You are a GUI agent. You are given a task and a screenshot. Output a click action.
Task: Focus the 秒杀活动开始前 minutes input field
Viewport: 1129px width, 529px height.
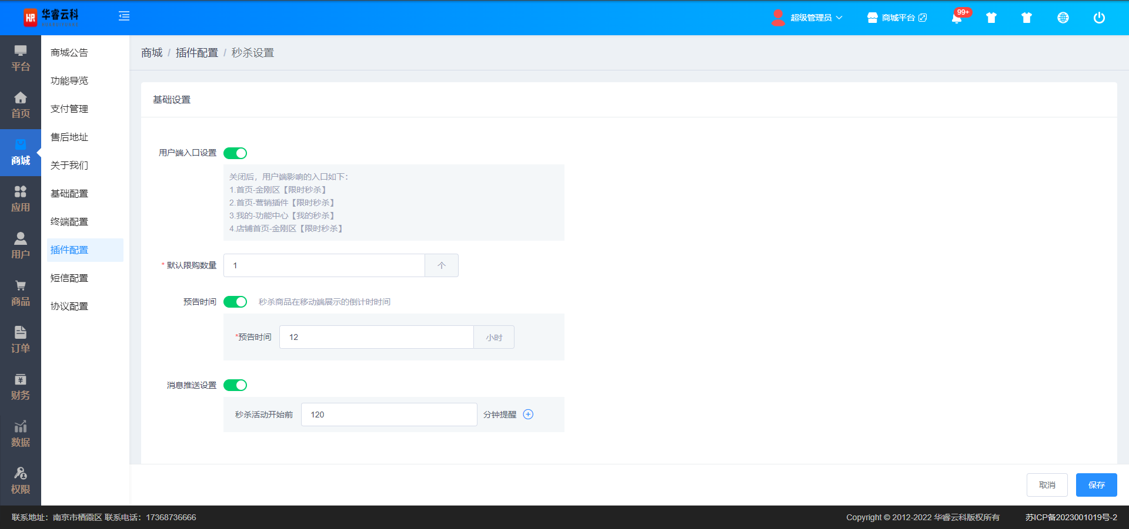389,415
